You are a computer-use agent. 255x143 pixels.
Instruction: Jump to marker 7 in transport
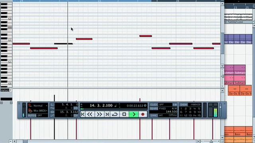click(186, 112)
